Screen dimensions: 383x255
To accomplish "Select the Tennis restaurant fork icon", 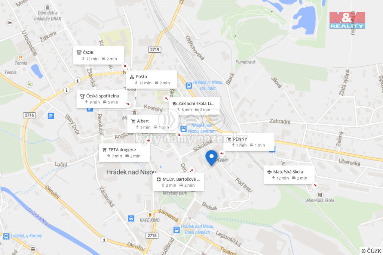I will pos(21,58).
